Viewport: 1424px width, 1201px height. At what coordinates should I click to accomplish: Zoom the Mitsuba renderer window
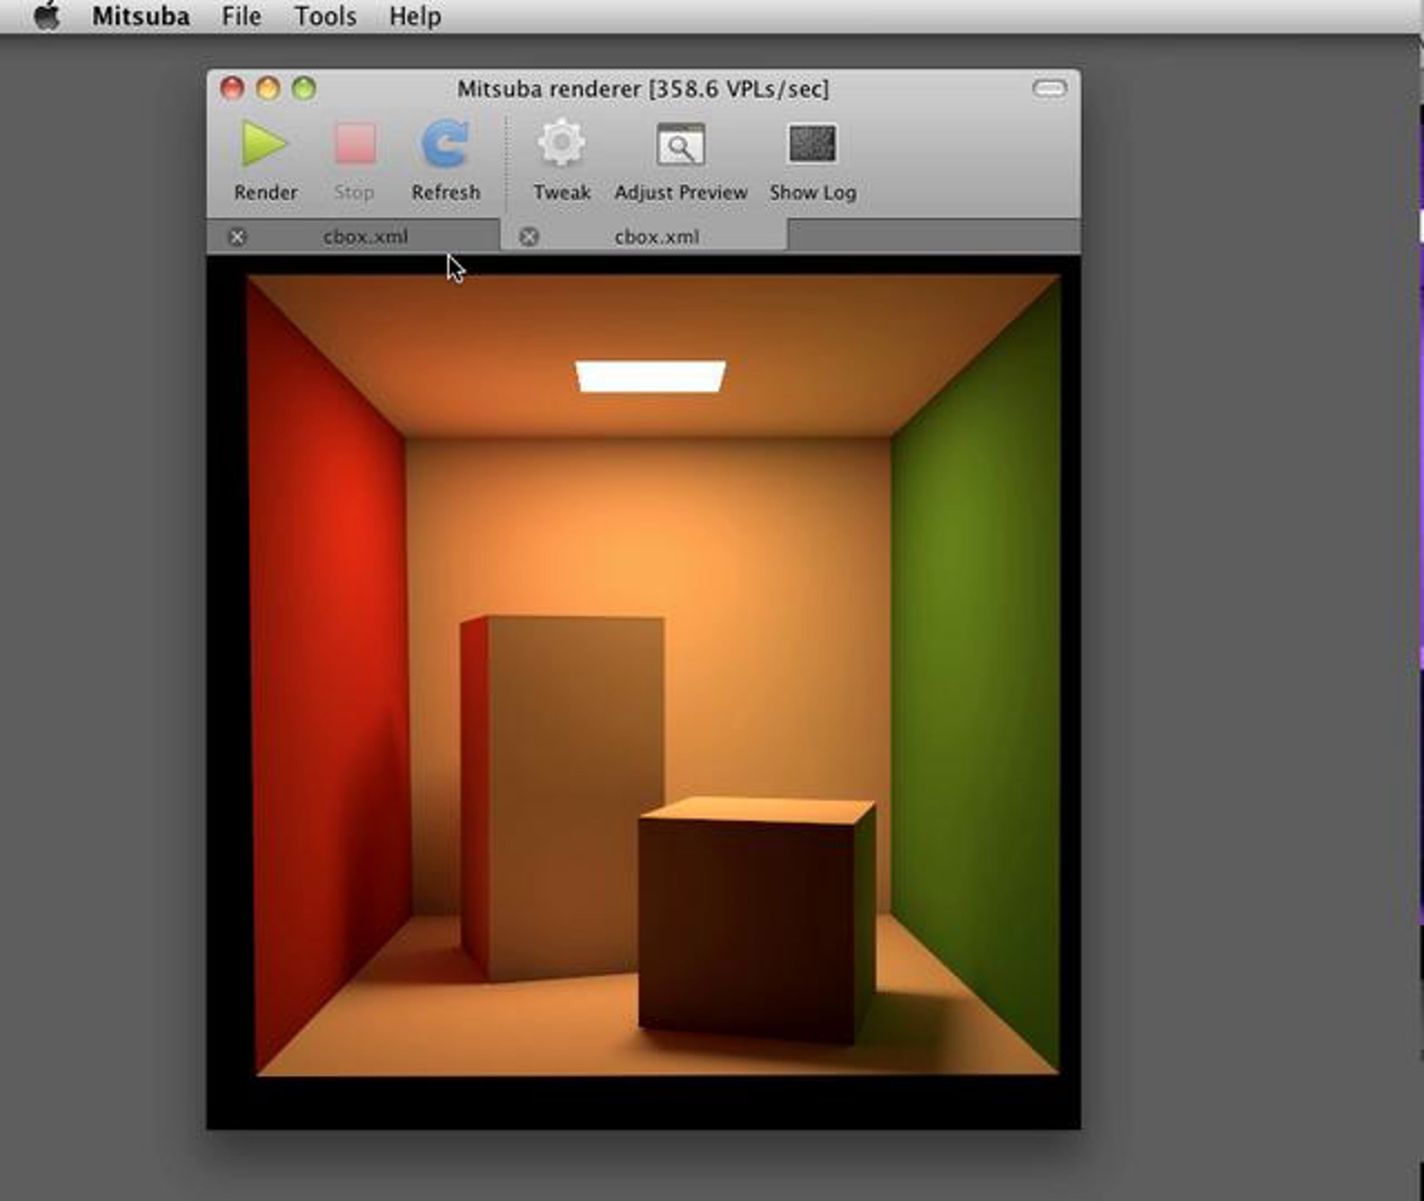pos(304,88)
